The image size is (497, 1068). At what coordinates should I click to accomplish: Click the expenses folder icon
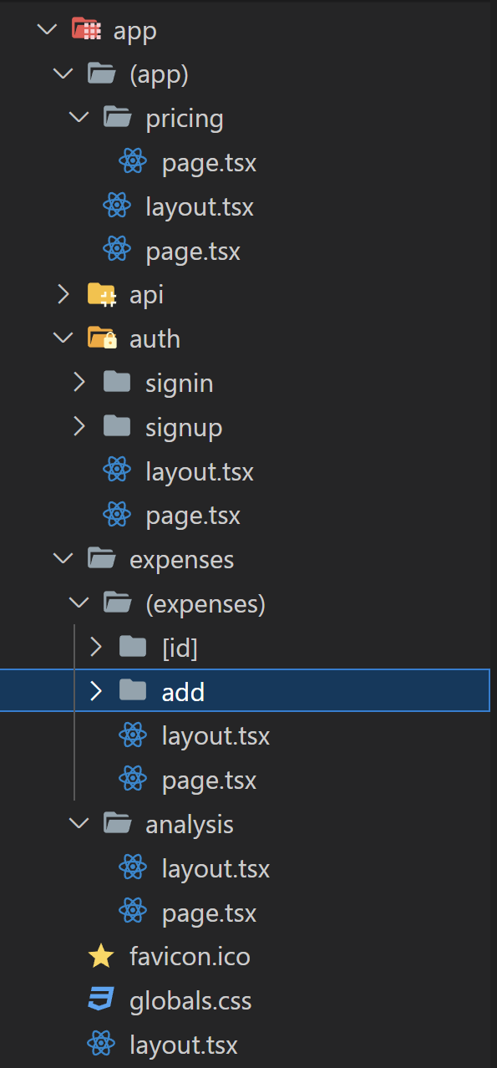click(101, 559)
